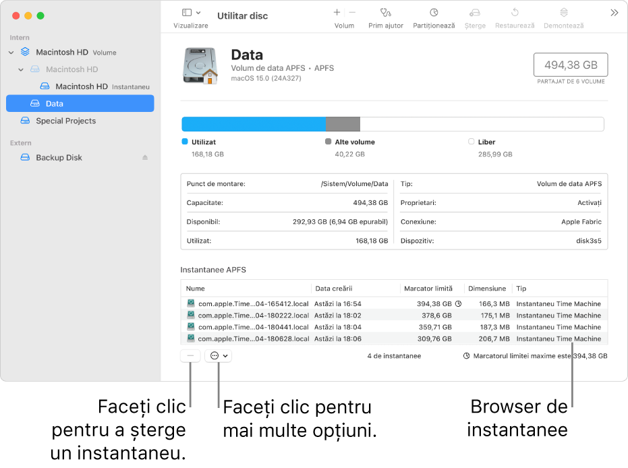Click the gray Alte volume bar segment
This screenshot has height=468, width=628.
tap(343, 124)
